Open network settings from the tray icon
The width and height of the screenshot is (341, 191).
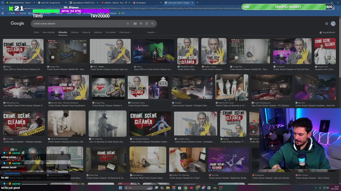pos(324,188)
